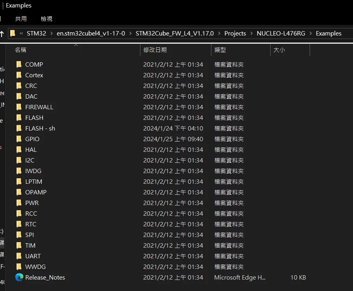The image size is (353, 291).
Task: Select the Cortex folder name
Action: tap(34, 75)
